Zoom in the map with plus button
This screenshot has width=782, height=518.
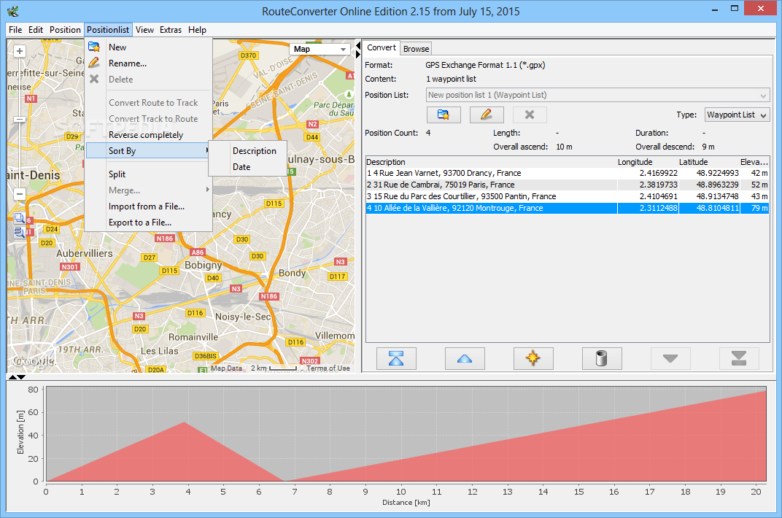(20, 51)
